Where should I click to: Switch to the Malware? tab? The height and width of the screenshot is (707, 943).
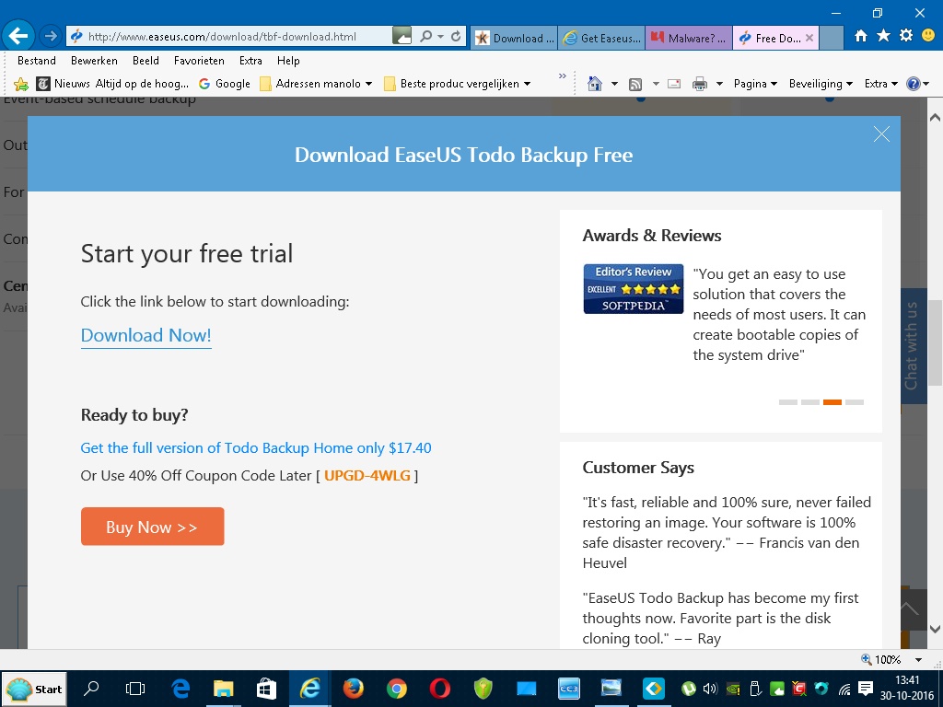pyautogui.click(x=689, y=38)
